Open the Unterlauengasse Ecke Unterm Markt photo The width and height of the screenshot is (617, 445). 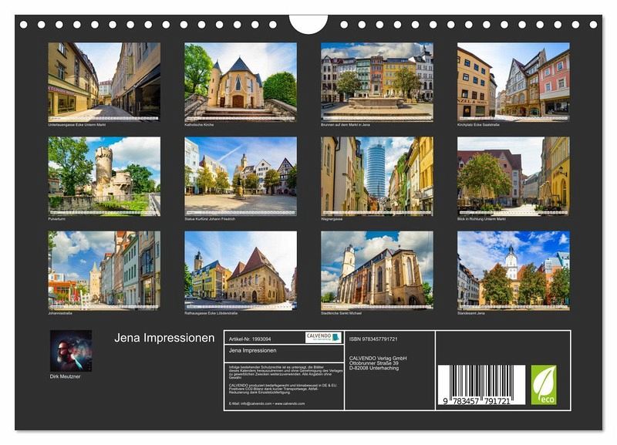click(104, 82)
